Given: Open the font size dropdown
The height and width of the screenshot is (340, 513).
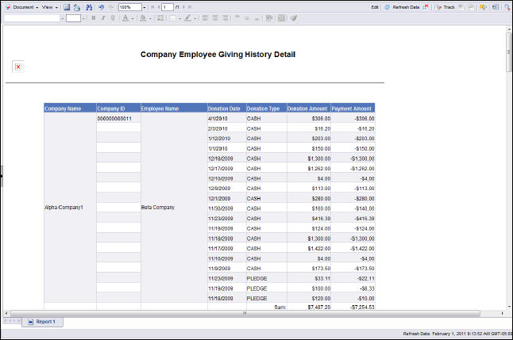Looking at the screenshot, I should pyautogui.click(x=83, y=17).
